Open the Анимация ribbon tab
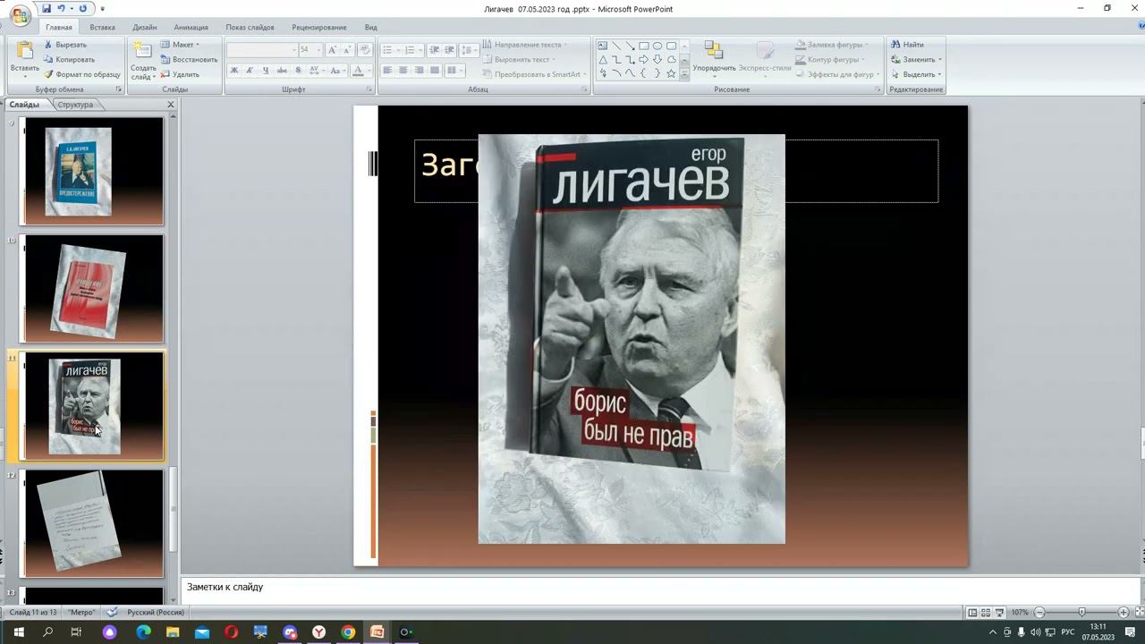This screenshot has height=644, width=1145. 191,28
